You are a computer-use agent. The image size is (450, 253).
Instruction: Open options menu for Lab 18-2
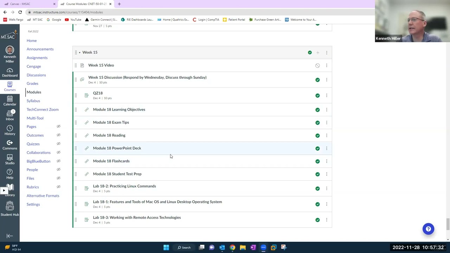pyautogui.click(x=327, y=188)
